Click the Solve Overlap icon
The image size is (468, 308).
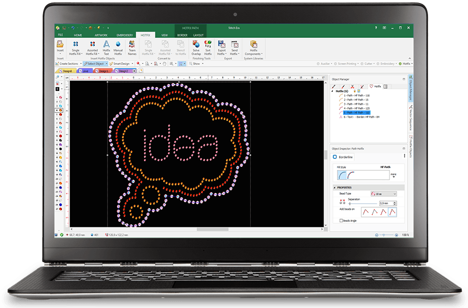(196, 47)
